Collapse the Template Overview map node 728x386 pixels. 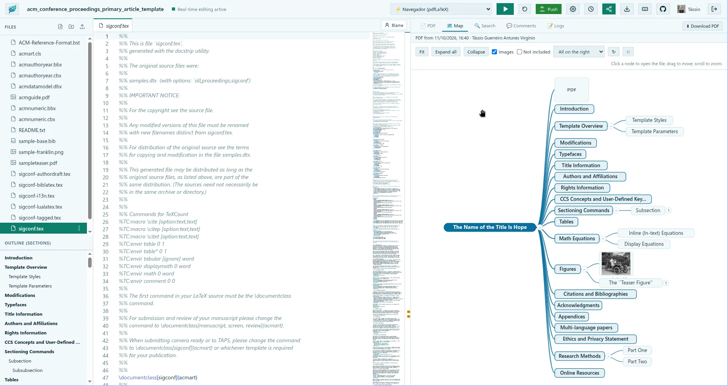click(x=611, y=126)
